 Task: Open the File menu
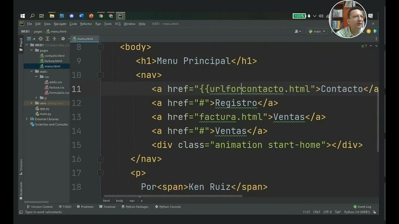(29, 24)
